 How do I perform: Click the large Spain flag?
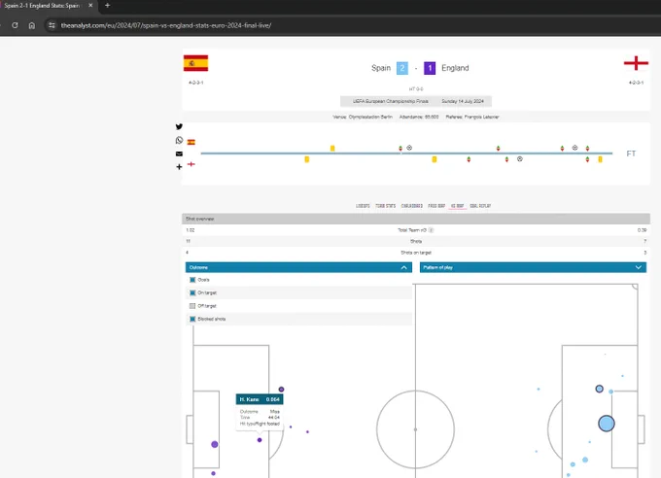195,63
